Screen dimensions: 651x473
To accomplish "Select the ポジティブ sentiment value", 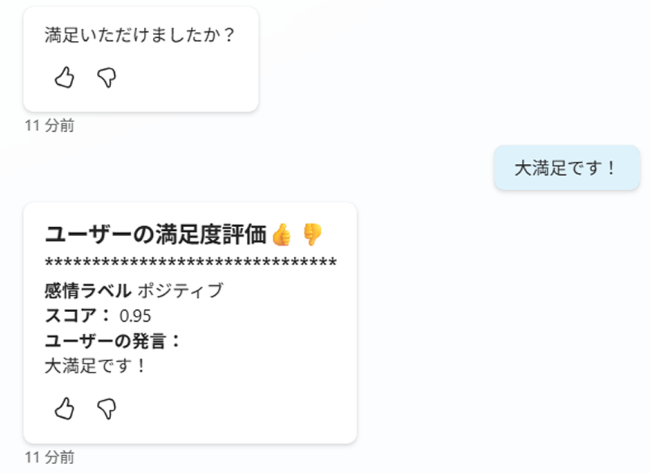I will click(180, 291).
